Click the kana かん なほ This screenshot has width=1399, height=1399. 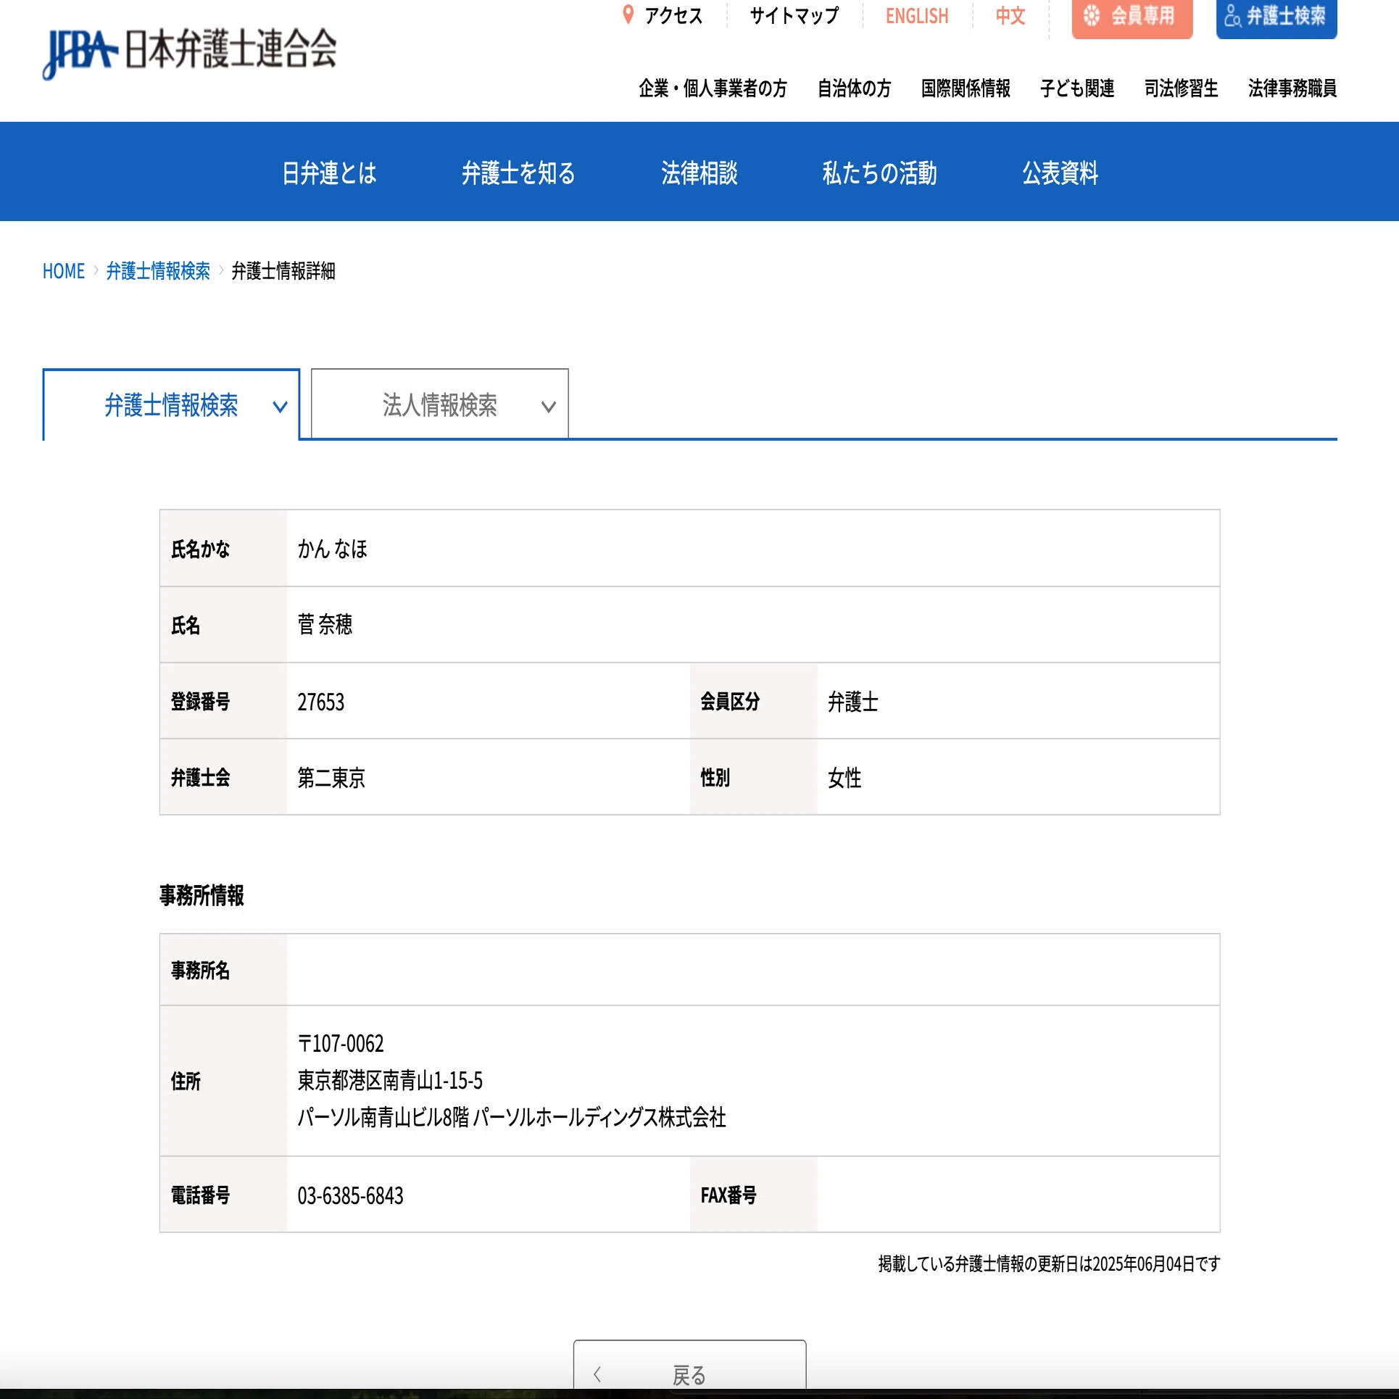click(333, 549)
